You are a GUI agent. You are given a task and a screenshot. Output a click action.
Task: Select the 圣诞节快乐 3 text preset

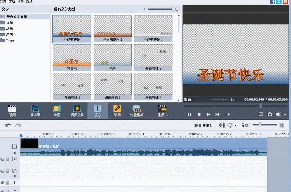tap(153, 29)
